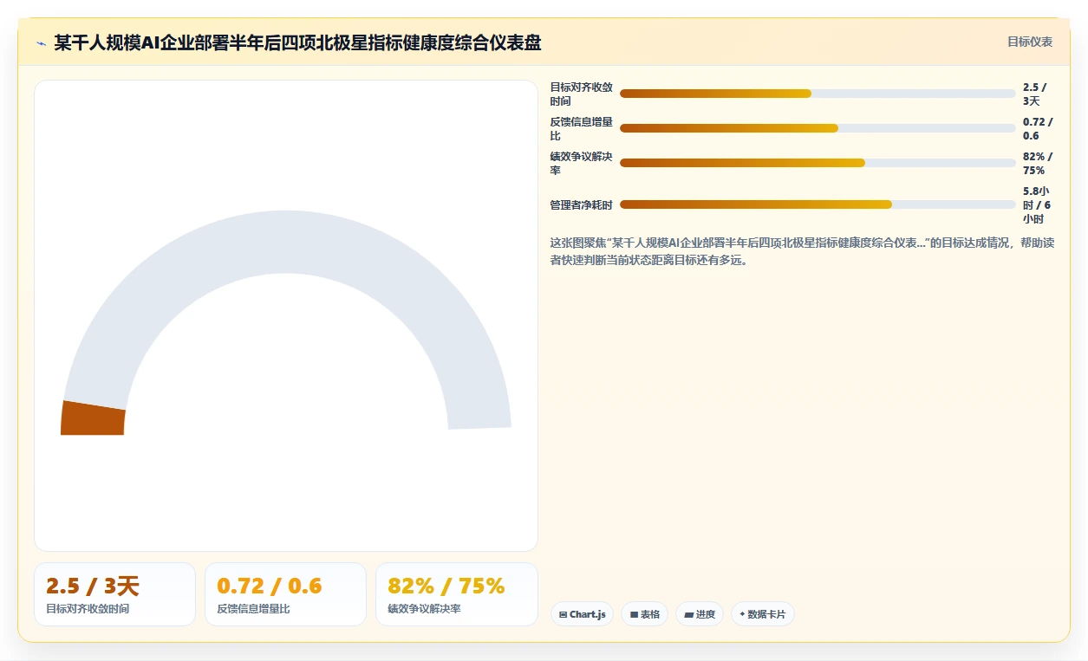The image size is (1088, 661).
Task: Click the 目标对齐收敛时间 progress bar
Action: click(x=818, y=94)
